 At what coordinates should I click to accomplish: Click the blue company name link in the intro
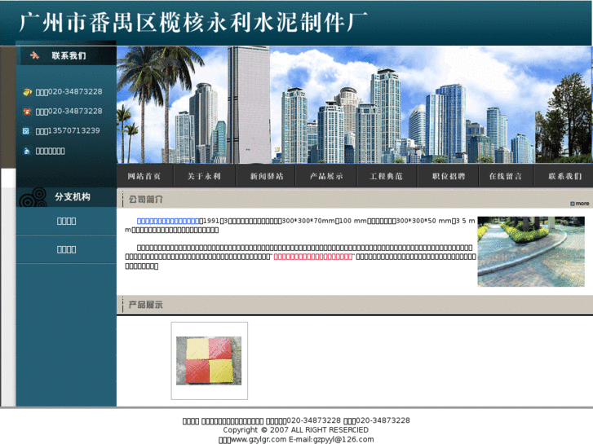tap(168, 221)
